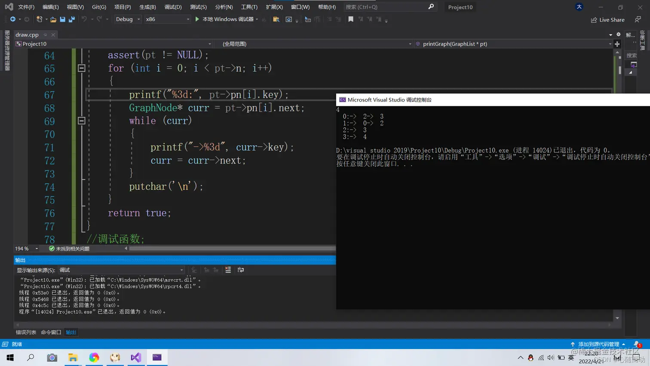Pin the draw.cpp tab
This screenshot has height=366, width=650.
click(x=45, y=35)
